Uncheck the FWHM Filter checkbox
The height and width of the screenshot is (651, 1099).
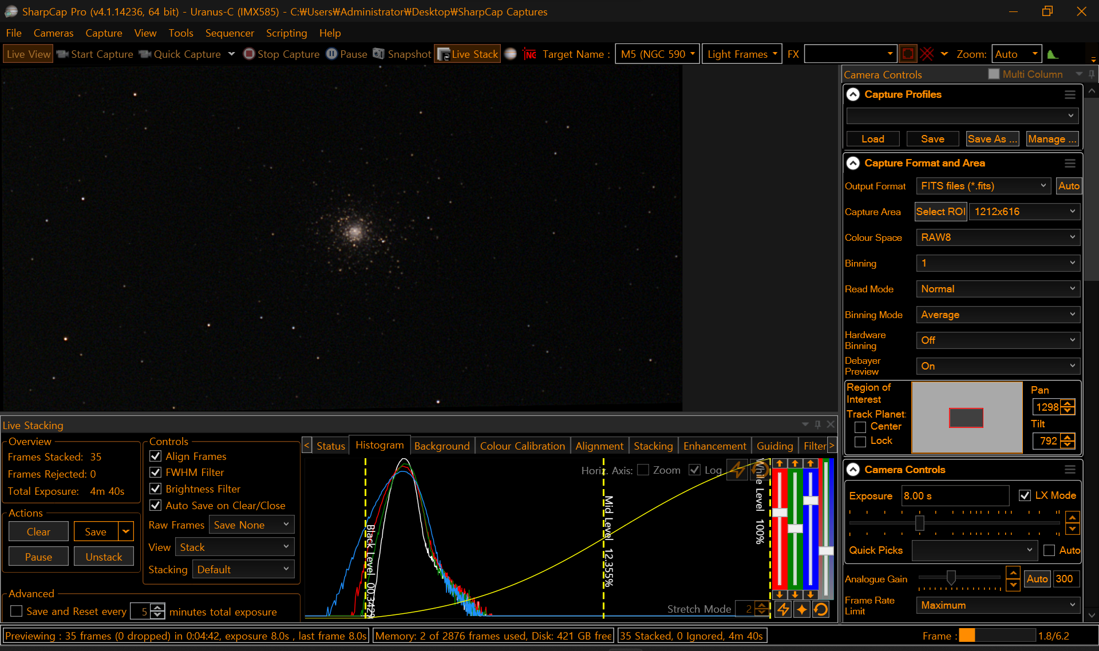tap(155, 473)
